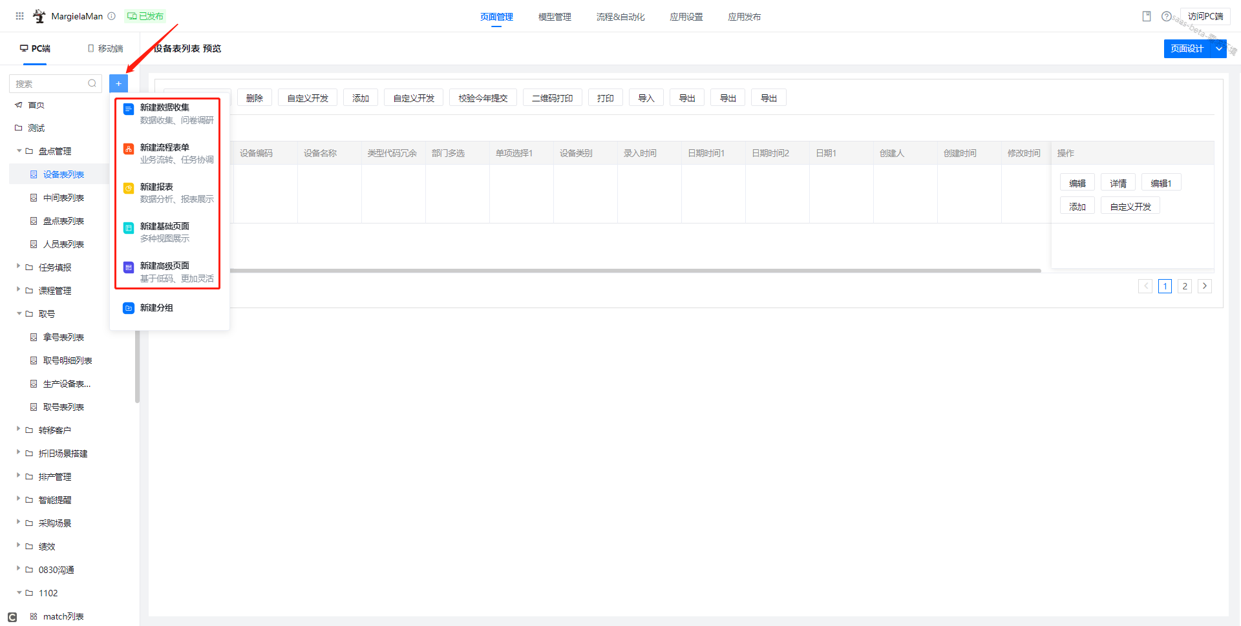Image resolution: width=1241 pixels, height=626 pixels.
Task: Click the 打印 button
Action: [606, 98]
